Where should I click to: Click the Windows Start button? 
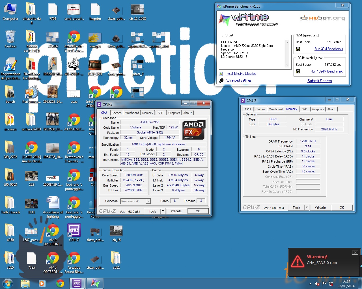point(8,283)
